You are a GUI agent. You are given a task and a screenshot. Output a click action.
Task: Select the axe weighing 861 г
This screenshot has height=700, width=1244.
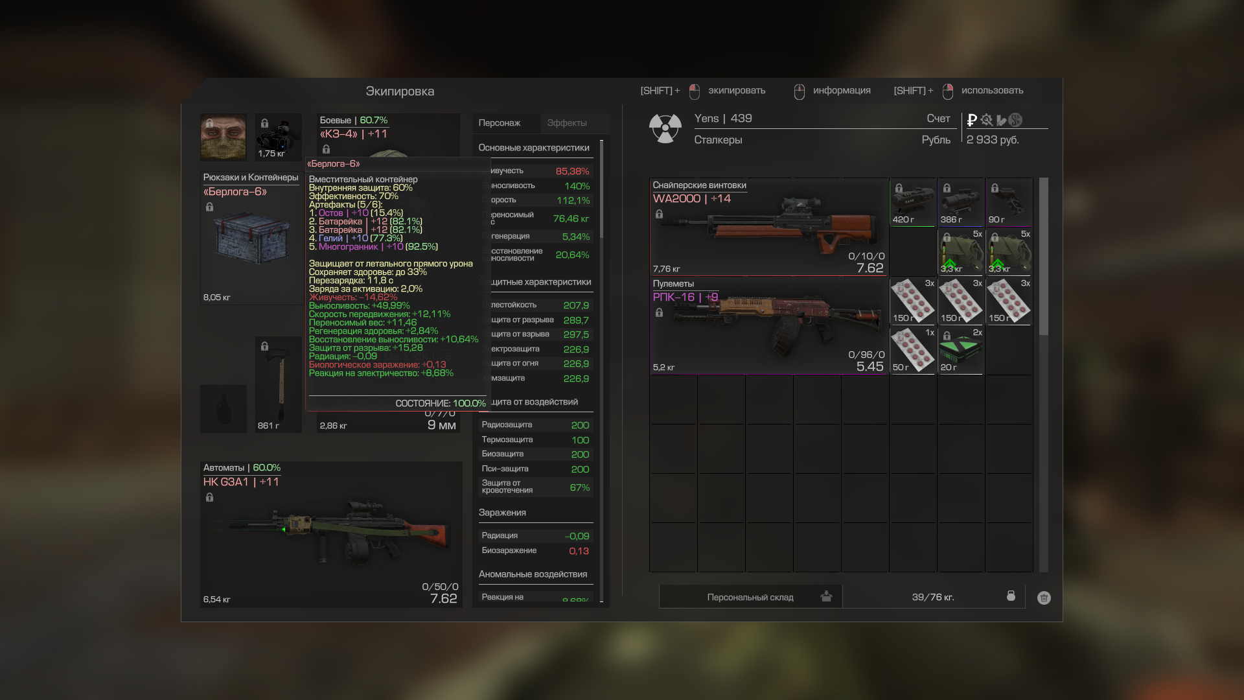point(279,384)
